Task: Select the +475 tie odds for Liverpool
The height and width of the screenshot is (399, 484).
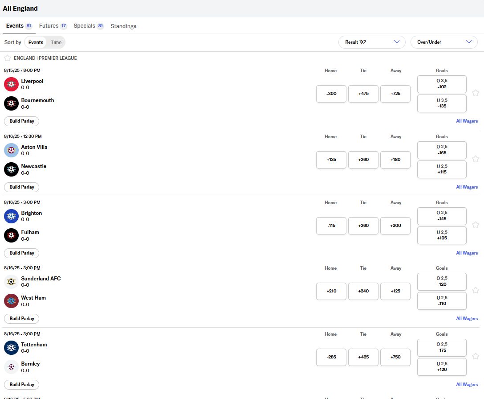Action: [363, 94]
